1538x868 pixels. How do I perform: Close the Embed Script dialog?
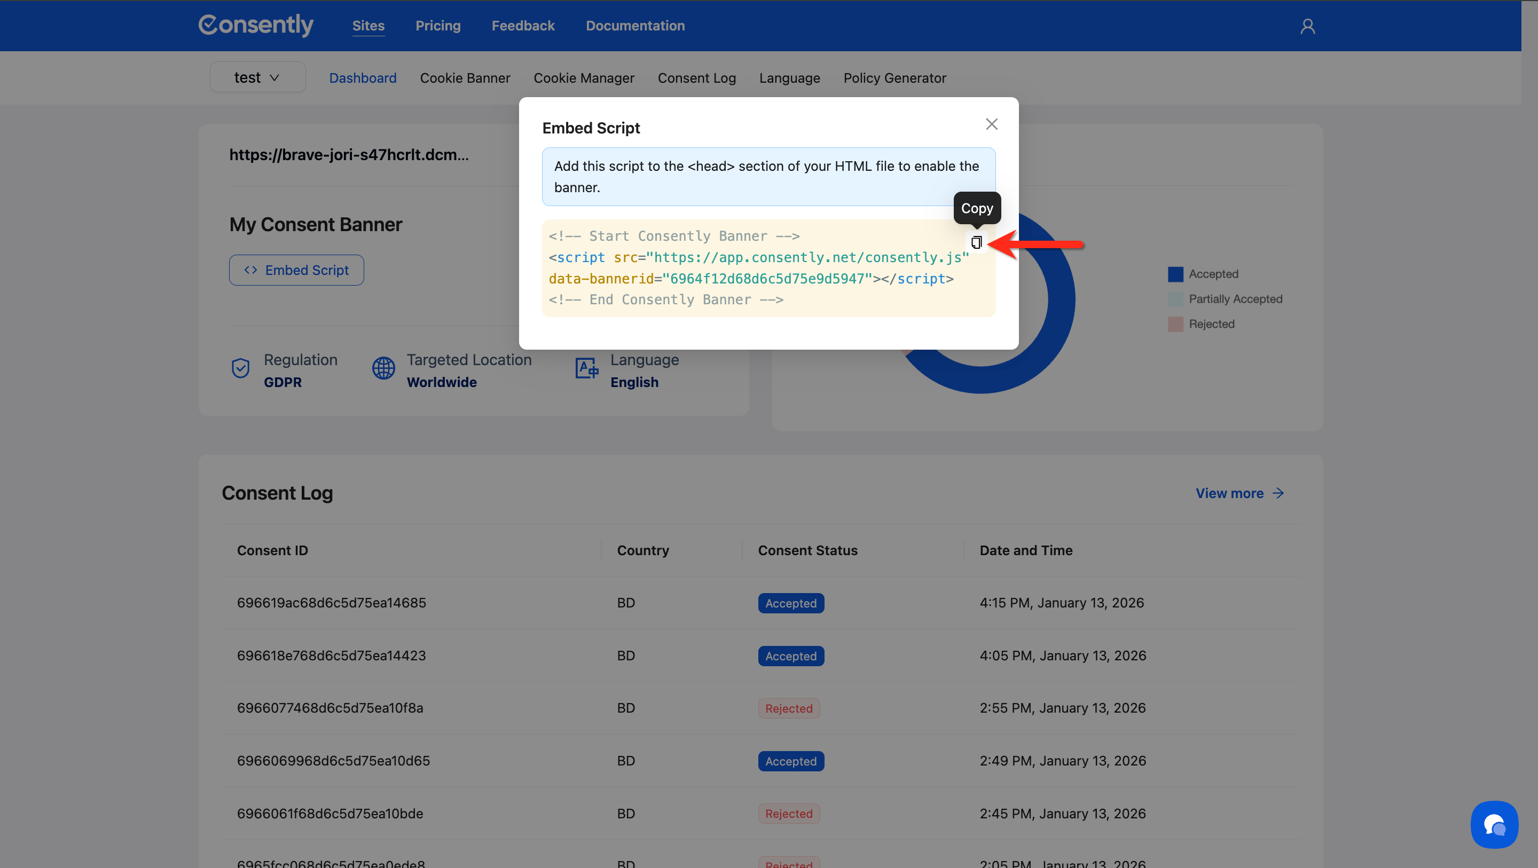[991, 124]
